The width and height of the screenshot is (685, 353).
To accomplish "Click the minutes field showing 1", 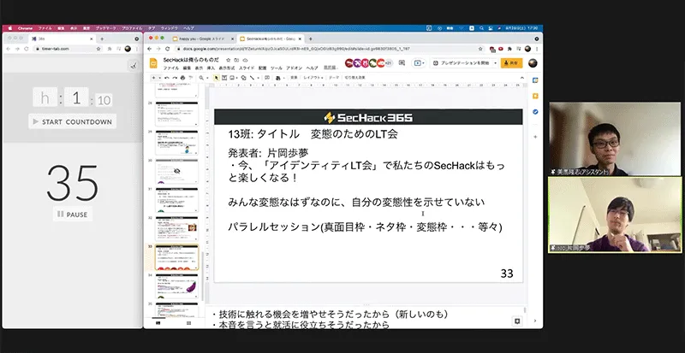I will point(76,97).
